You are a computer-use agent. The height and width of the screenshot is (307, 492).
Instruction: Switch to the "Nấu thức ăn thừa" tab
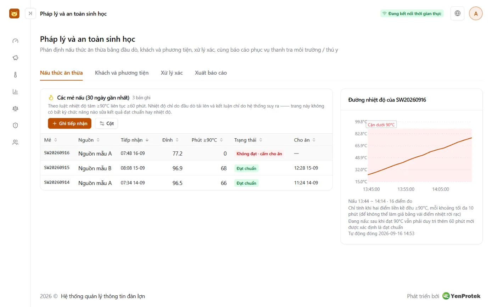61,73
